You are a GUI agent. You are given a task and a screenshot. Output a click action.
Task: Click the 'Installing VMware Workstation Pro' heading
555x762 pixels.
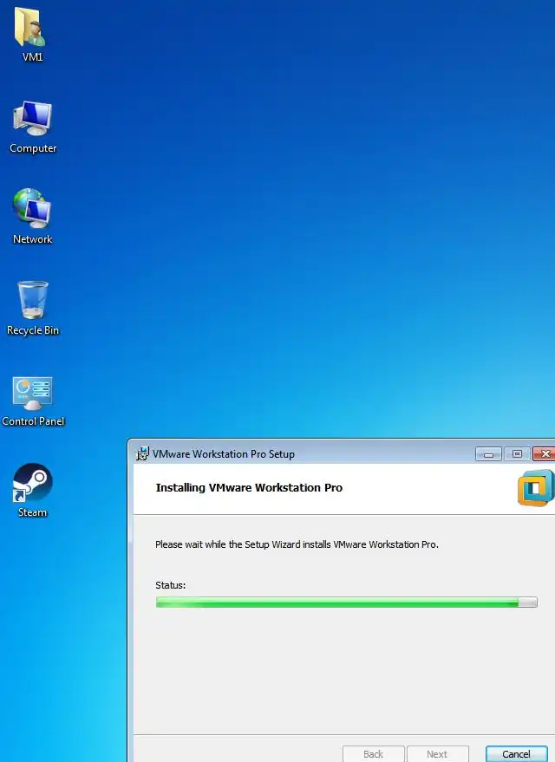(249, 487)
